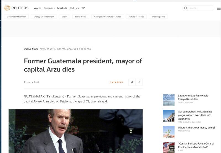Click the seedling plant thumbnail

[169, 131]
